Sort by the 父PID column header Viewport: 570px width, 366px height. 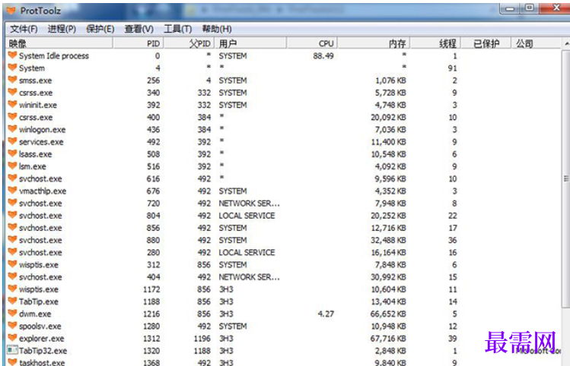(x=189, y=43)
